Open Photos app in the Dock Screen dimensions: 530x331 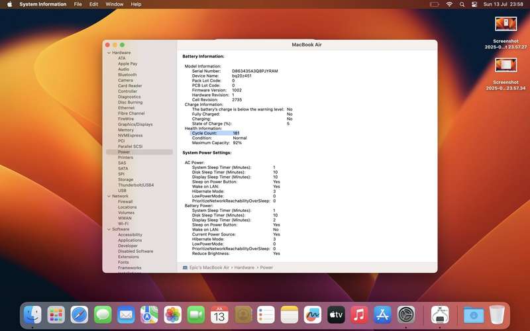coord(173,314)
